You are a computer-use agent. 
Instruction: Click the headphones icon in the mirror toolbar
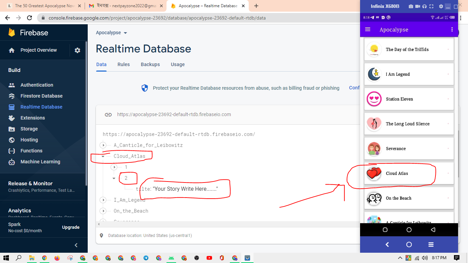coord(424,7)
